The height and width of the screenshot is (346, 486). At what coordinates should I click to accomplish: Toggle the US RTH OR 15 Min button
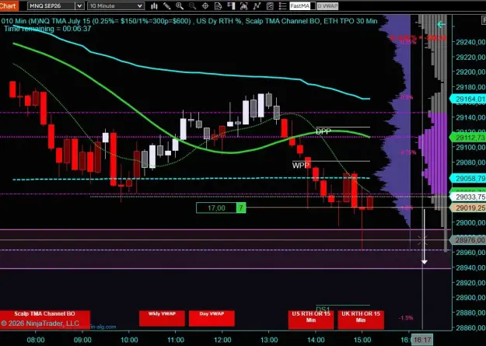pyautogui.click(x=311, y=320)
